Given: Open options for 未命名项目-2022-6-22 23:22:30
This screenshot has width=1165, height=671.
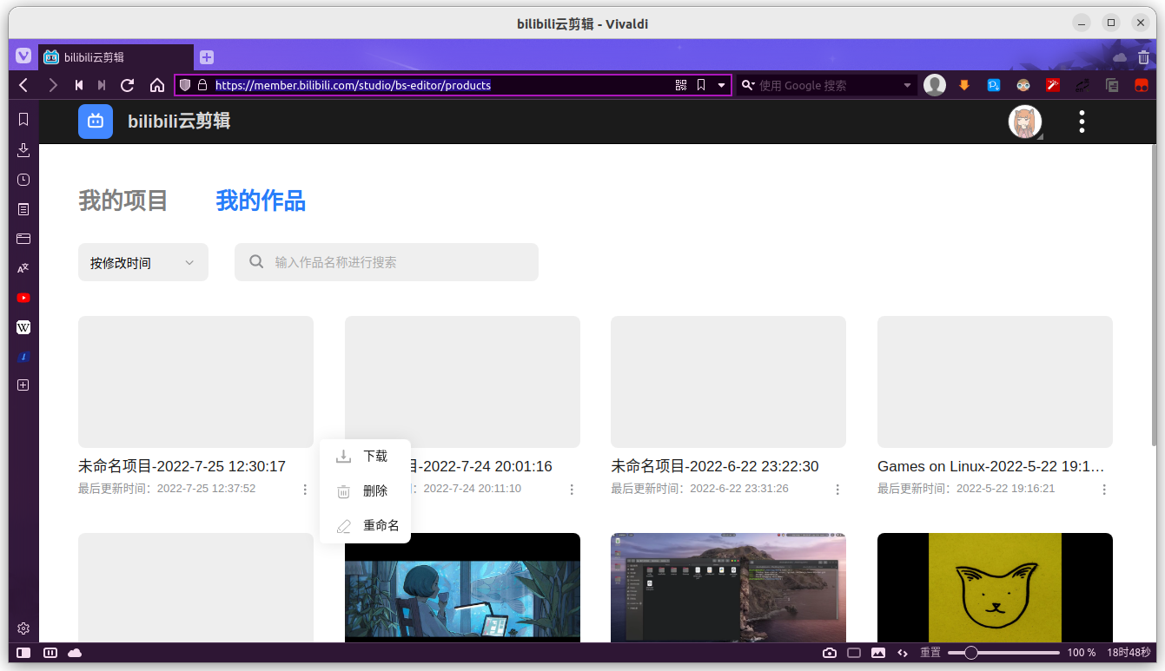Looking at the screenshot, I should click(x=837, y=490).
